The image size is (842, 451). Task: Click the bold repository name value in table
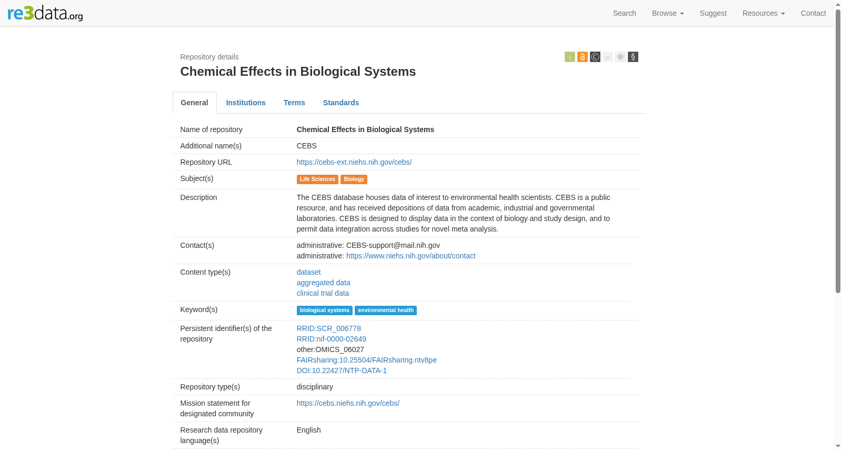(365, 129)
